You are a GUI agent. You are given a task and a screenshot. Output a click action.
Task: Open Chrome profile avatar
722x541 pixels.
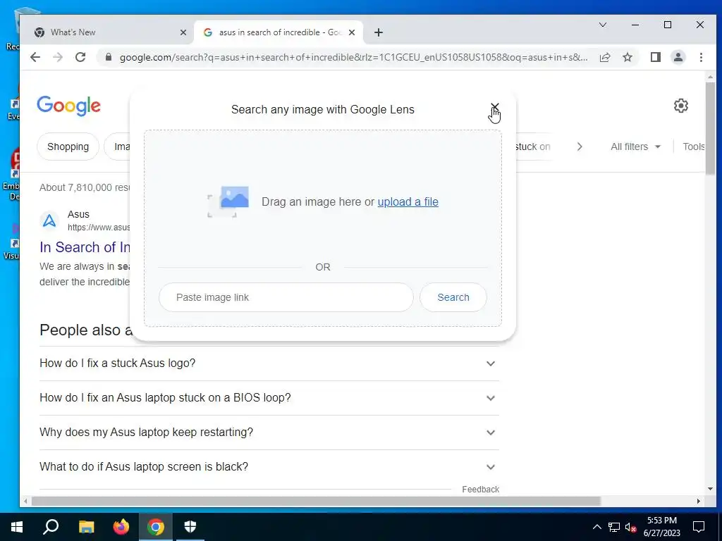pos(678,57)
